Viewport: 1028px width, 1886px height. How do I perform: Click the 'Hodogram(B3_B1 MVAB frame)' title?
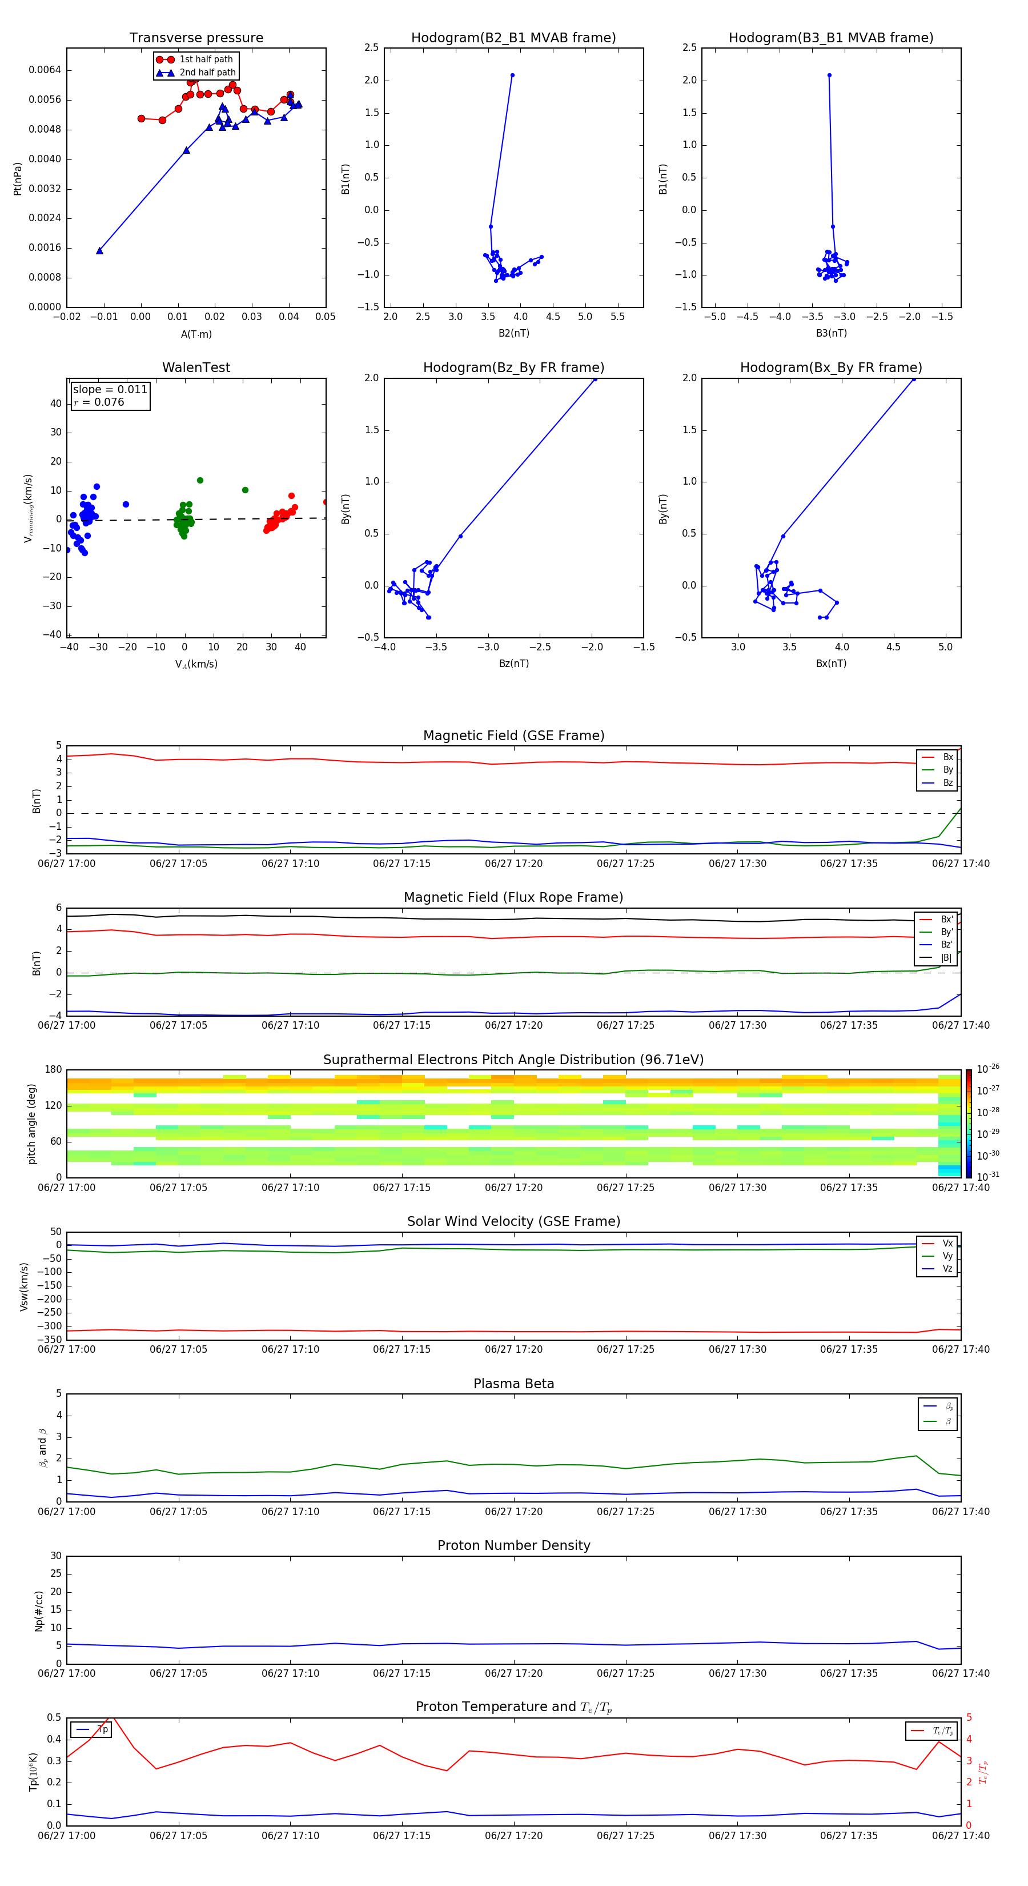[831, 37]
